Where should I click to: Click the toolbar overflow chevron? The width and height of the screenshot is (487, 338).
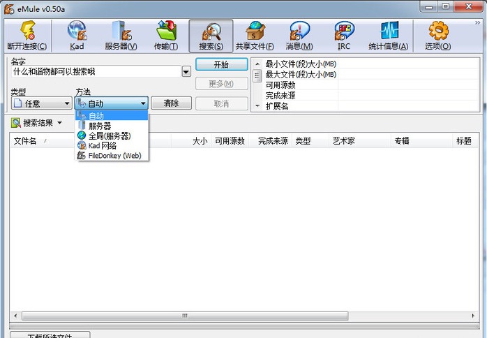(x=477, y=23)
